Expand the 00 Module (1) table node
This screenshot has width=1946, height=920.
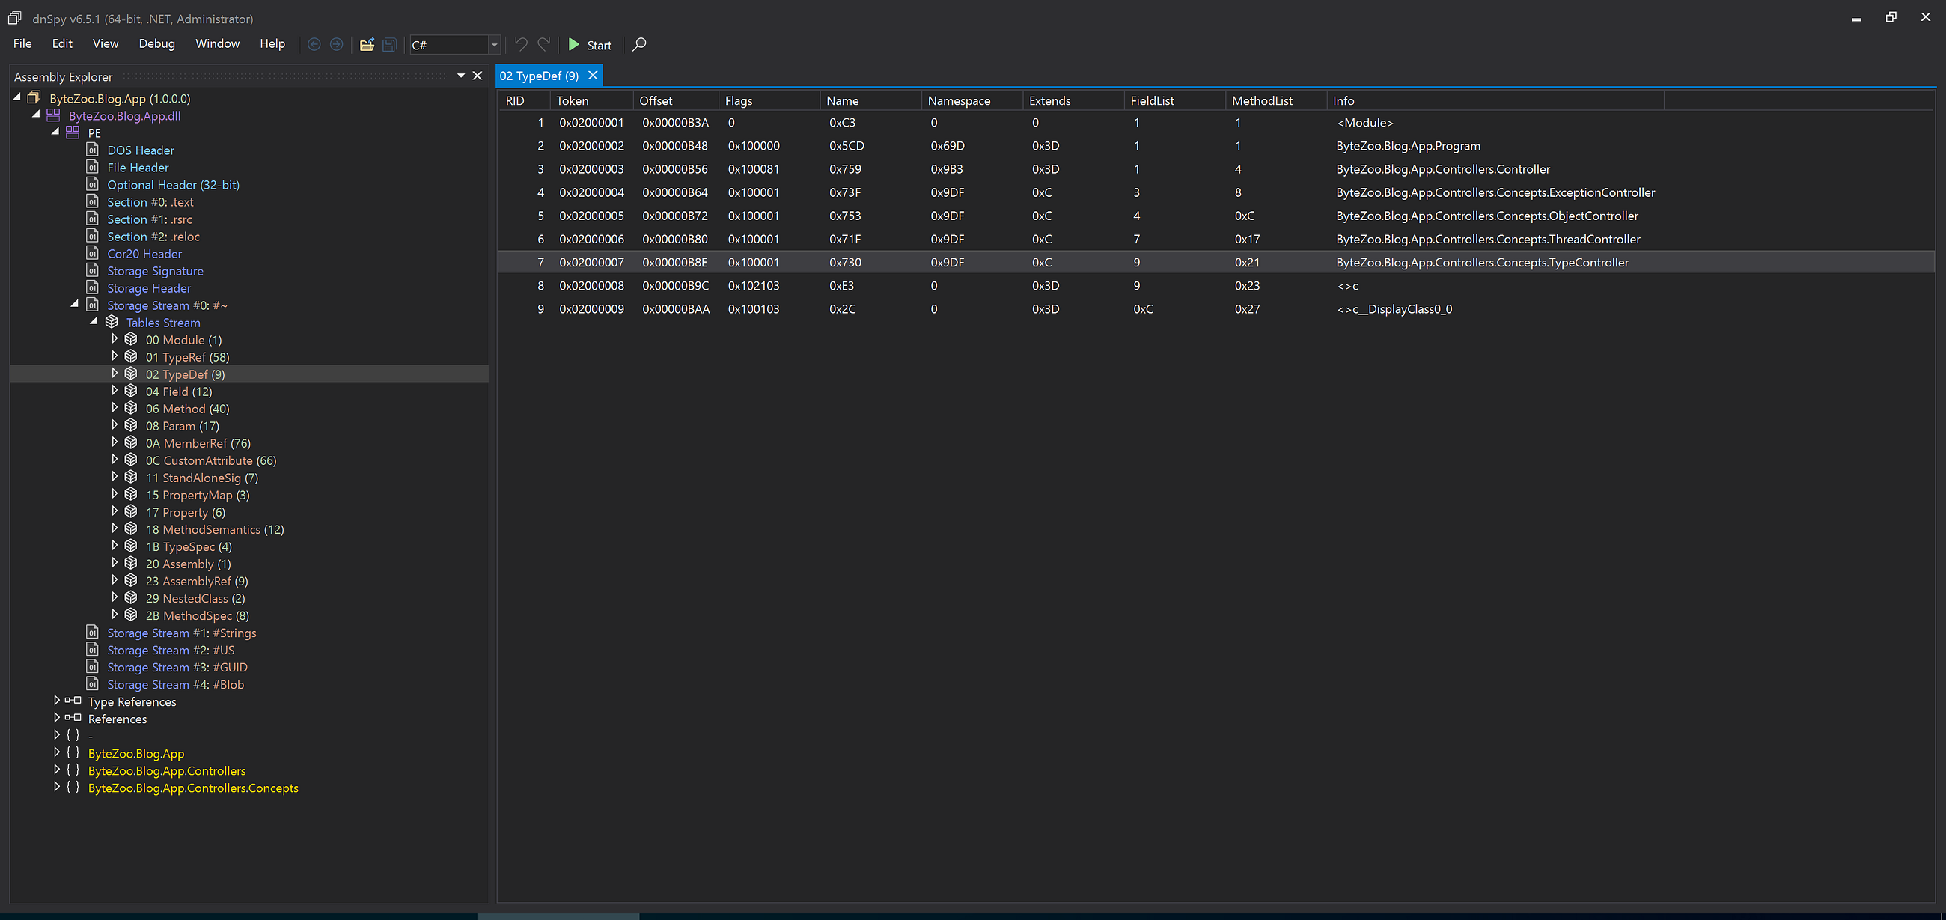(x=114, y=339)
